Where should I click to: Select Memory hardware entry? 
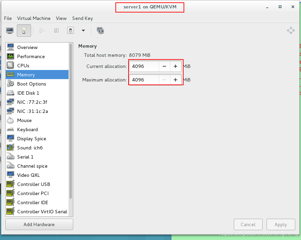(37, 75)
